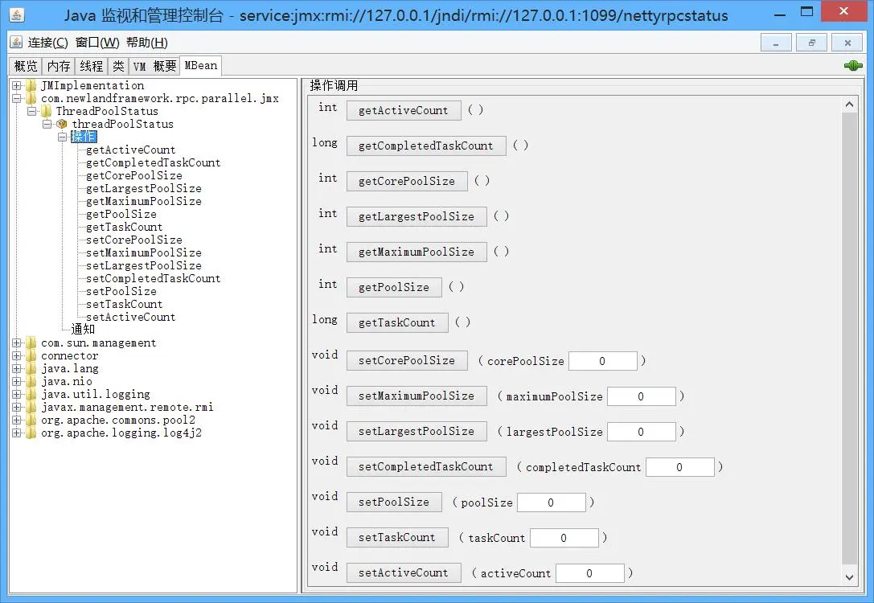Click the setActiveCount operation button
874x603 pixels.
404,573
